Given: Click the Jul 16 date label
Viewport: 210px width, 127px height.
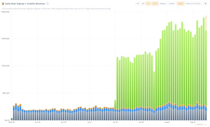Looking at the screenshot, I should click(x=115, y=122).
